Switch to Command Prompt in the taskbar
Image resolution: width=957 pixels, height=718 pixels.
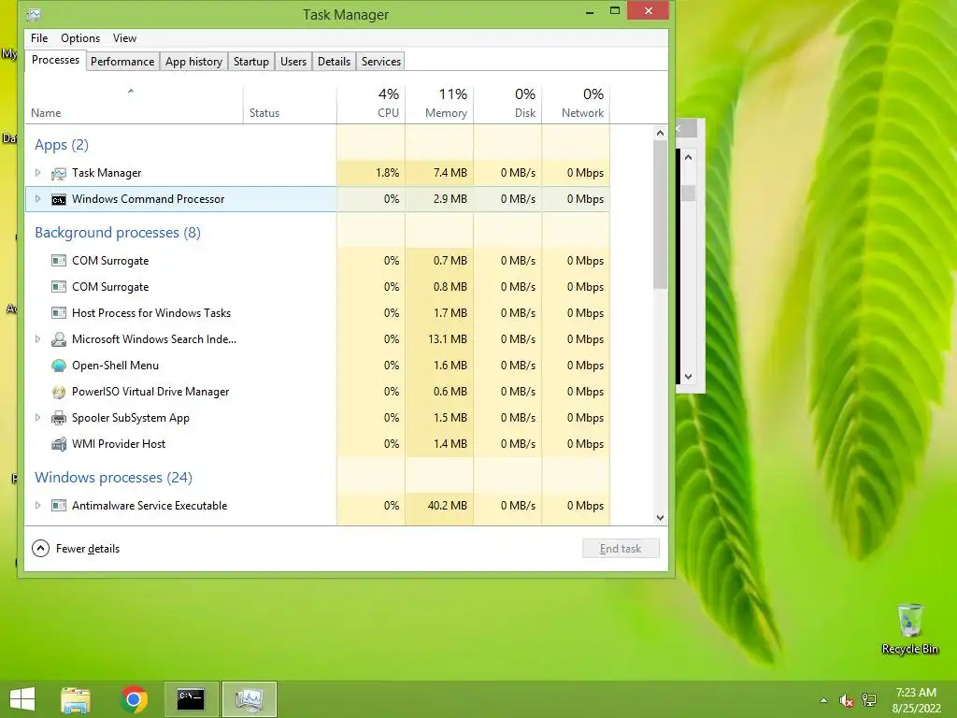pos(191,699)
